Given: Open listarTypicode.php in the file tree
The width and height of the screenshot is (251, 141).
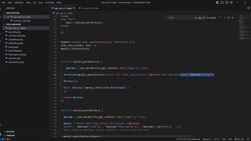Looking at the screenshot, I should point(17,54).
